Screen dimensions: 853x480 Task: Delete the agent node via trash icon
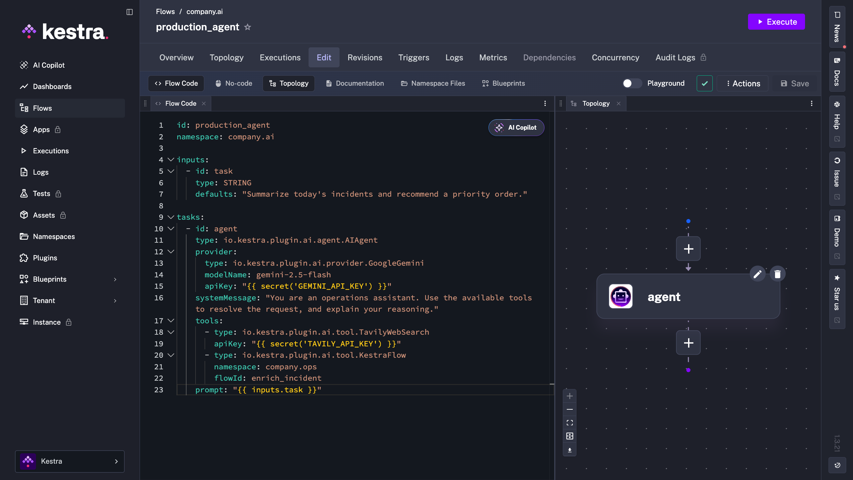point(777,274)
